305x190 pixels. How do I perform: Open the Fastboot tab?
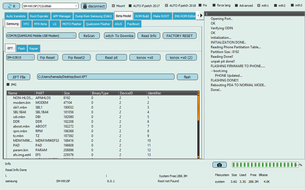point(133,24)
